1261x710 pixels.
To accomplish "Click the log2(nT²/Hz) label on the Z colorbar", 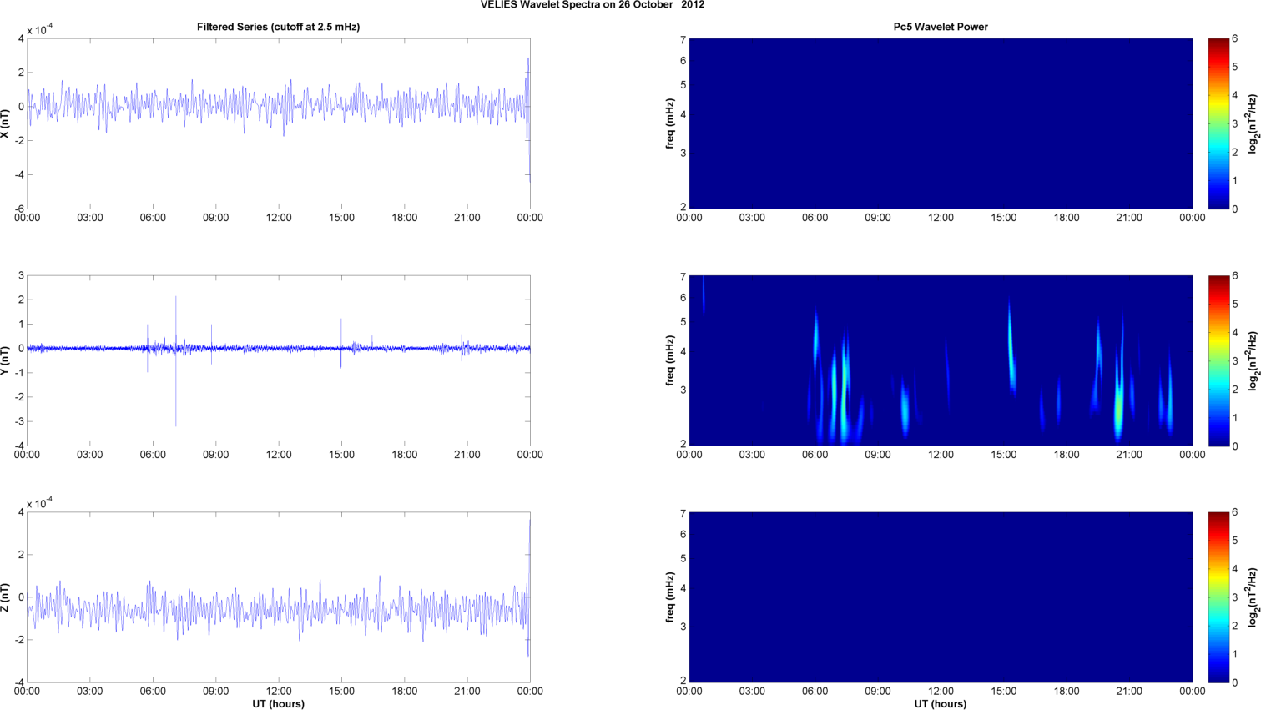I will coord(1253,597).
